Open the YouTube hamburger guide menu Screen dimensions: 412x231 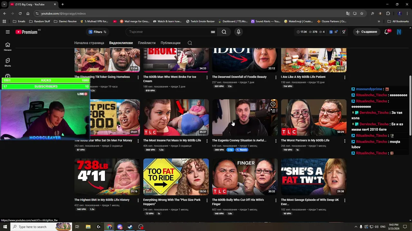click(x=8, y=32)
